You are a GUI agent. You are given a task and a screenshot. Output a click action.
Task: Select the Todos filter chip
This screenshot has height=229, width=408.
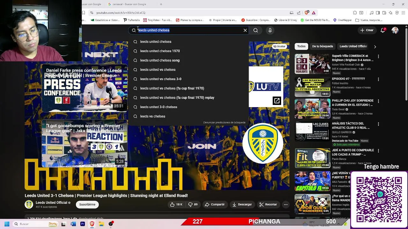301,46
